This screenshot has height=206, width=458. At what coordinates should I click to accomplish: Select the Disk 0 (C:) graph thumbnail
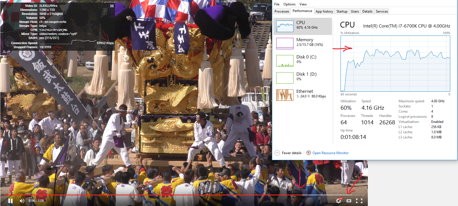[x=285, y=61]
